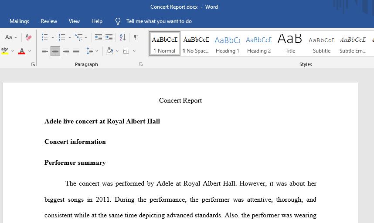Click the 'Adele live concert at Royal Albert Hall' heading
374x223 pixels.
[102, 121]
